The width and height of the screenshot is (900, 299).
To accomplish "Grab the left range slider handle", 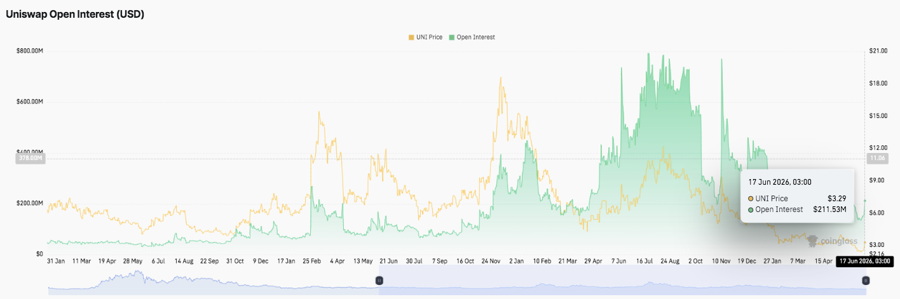I will pyautogui.click(x=379, y=280).
